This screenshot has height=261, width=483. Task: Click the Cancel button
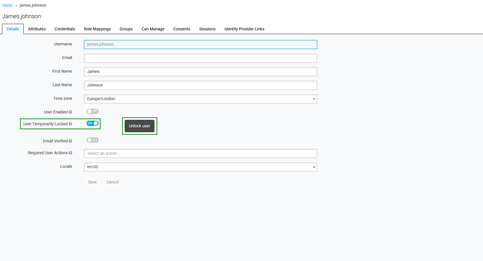[x=113, y=182]
